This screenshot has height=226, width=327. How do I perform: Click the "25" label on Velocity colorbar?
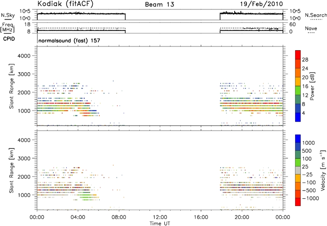coord(305,167)
